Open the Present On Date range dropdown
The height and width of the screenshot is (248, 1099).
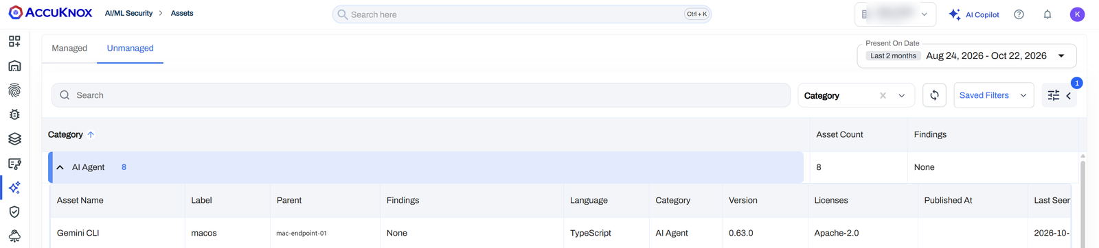tap(966, 55)
